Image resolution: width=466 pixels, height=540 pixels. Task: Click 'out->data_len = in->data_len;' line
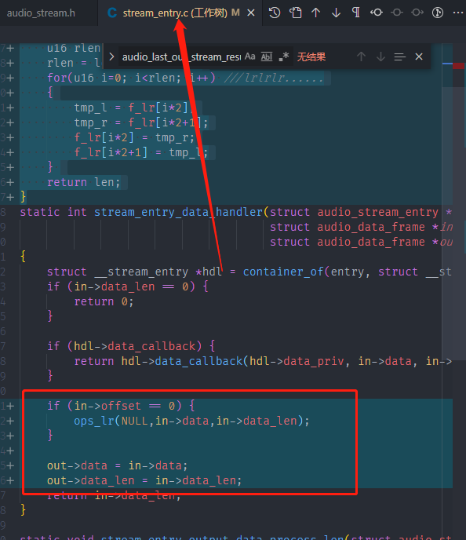tap(144, 480)
